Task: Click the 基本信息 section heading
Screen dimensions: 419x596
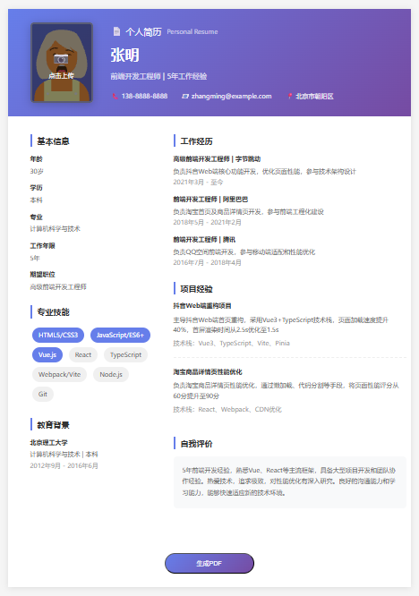Action: click(x=53, y=141)
